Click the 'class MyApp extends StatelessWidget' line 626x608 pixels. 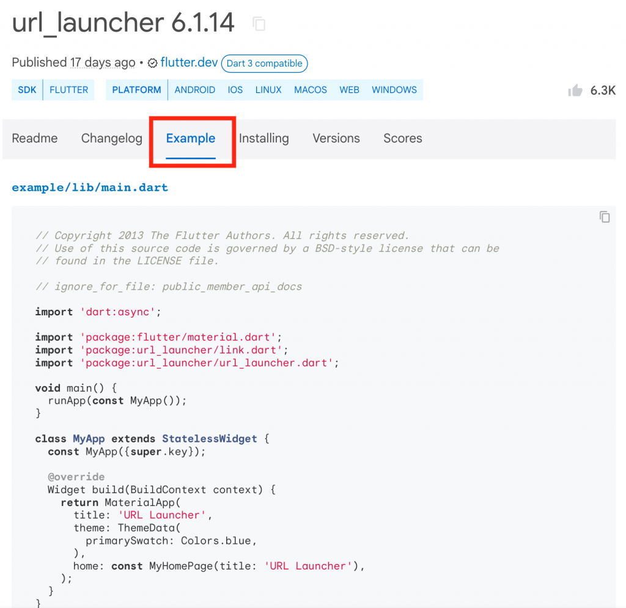point(152,439)
